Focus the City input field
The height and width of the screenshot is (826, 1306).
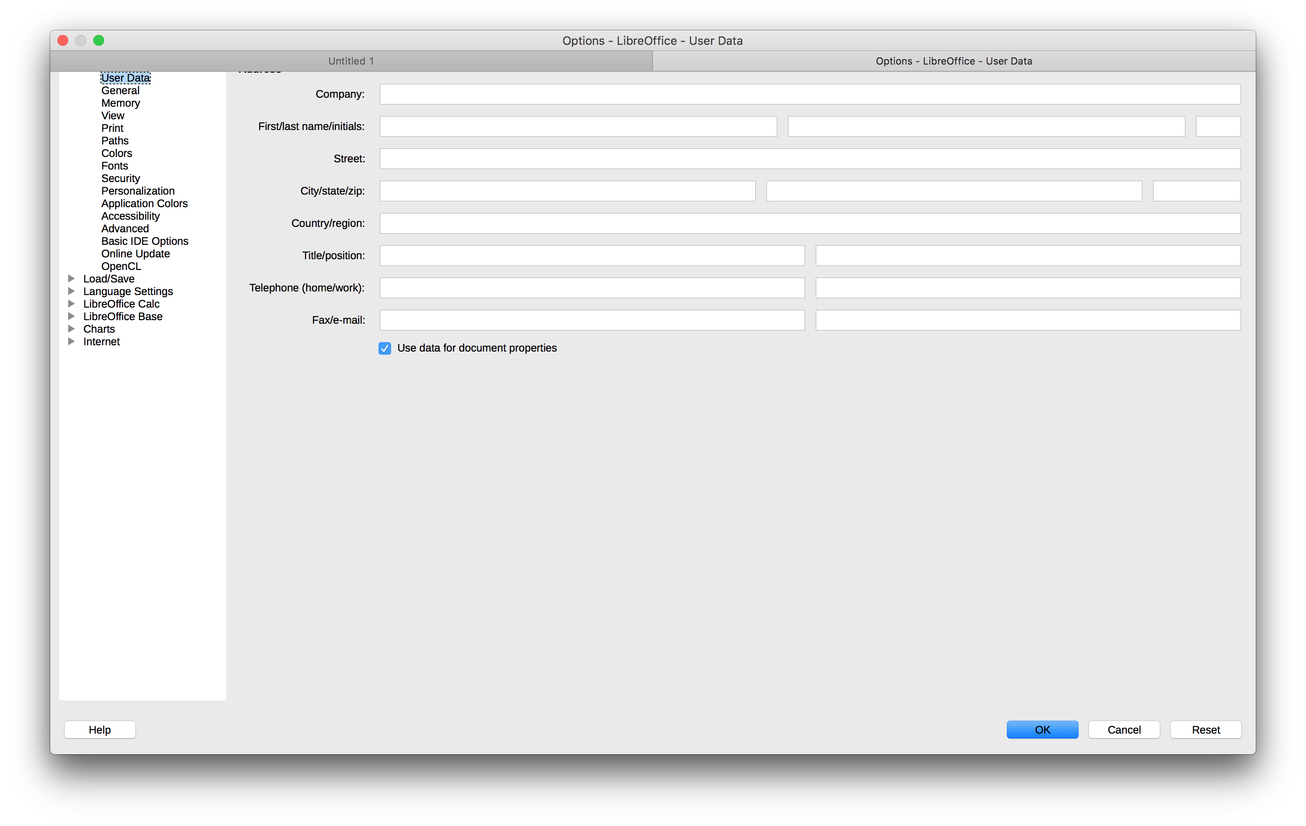pos(567,191)
